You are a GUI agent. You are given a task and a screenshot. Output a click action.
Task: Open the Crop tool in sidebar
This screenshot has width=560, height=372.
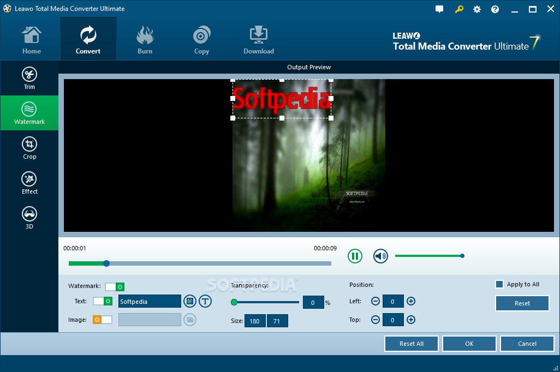pyautogui.click(x=29, y=148)
